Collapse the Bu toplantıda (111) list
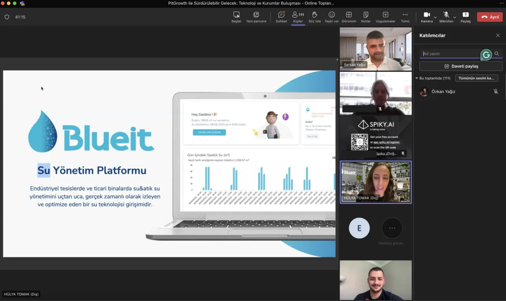The height and width of the screenshot is (301, 506). [x=417, y=78]
